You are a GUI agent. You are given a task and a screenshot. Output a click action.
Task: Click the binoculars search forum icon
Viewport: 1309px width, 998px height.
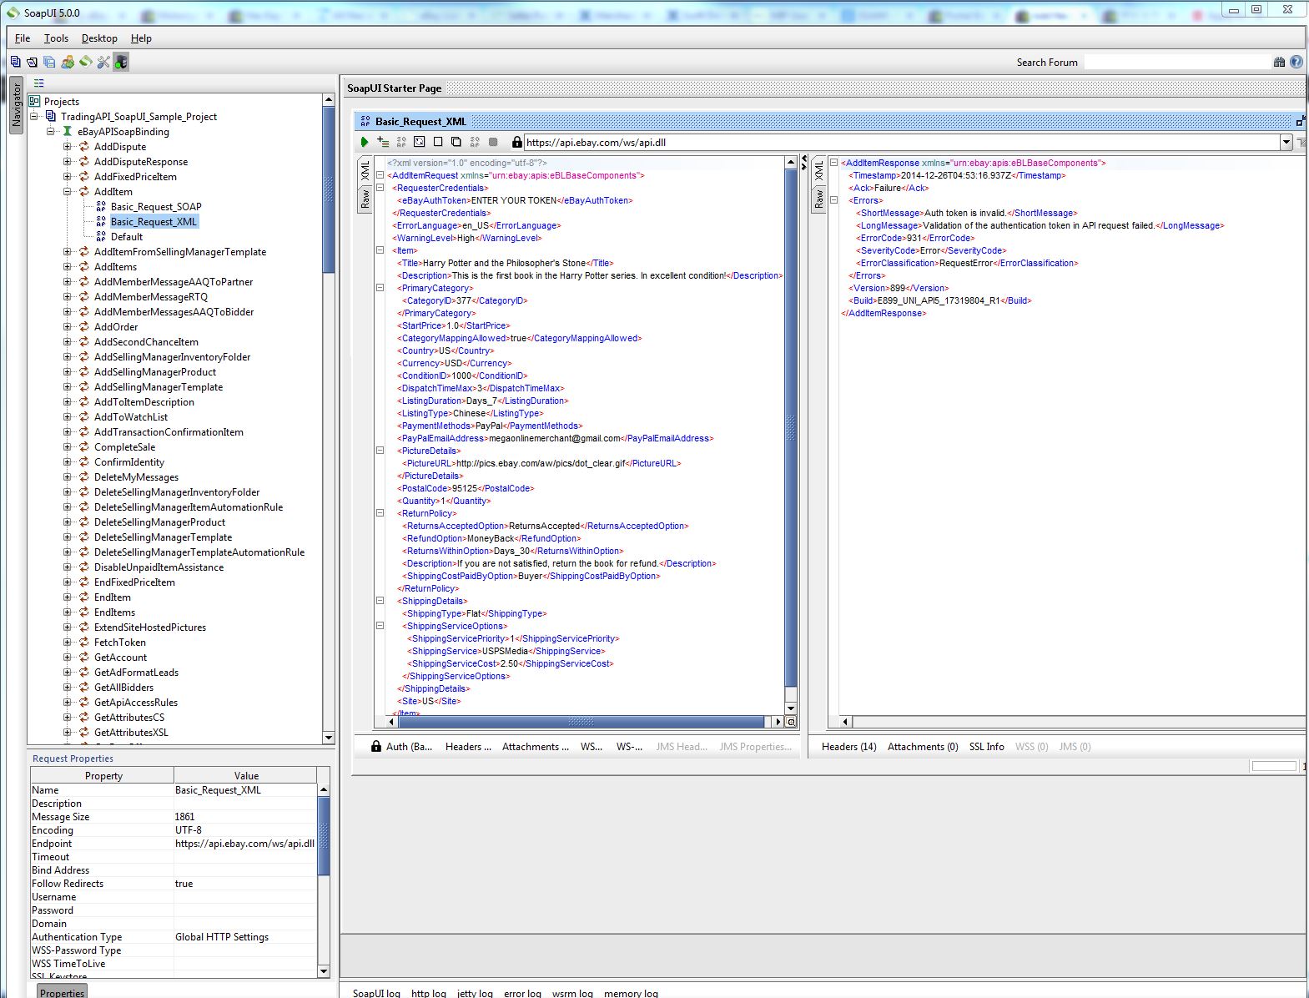(1279, 62)
